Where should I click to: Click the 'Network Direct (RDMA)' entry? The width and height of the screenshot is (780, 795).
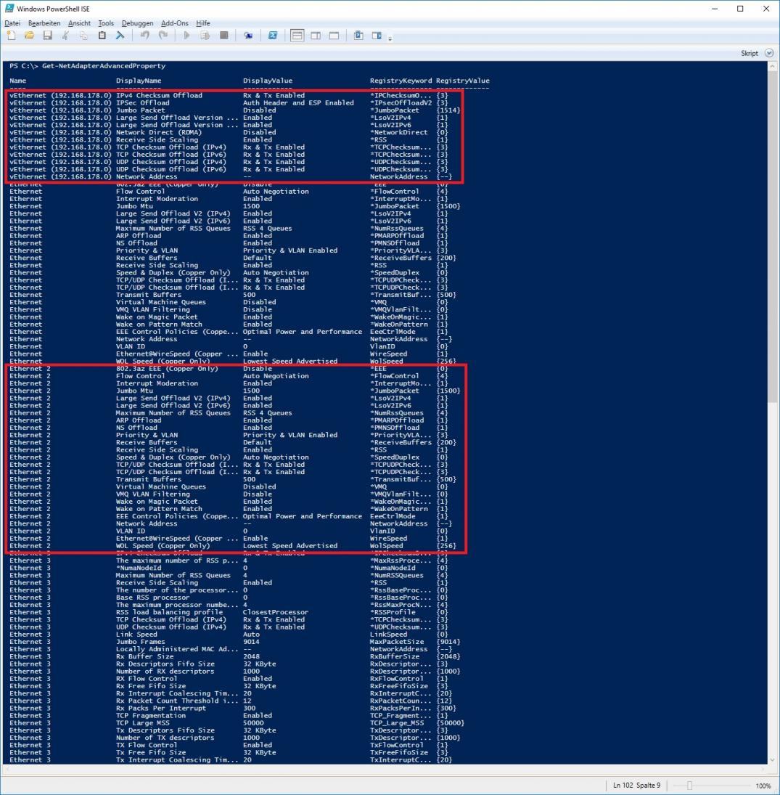click(x=159, y=132)
